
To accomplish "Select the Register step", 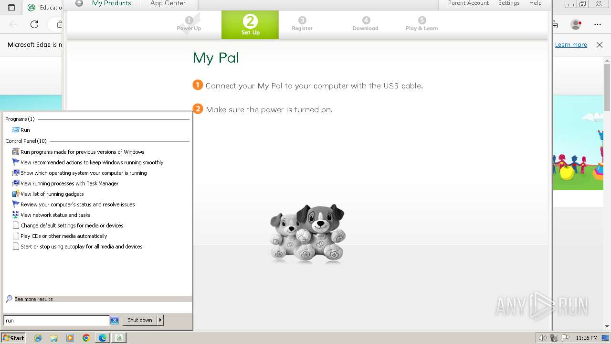I will click(302, 24).
